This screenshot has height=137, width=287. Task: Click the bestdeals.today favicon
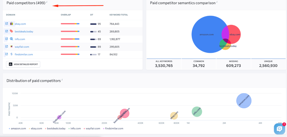click(11, 31)
